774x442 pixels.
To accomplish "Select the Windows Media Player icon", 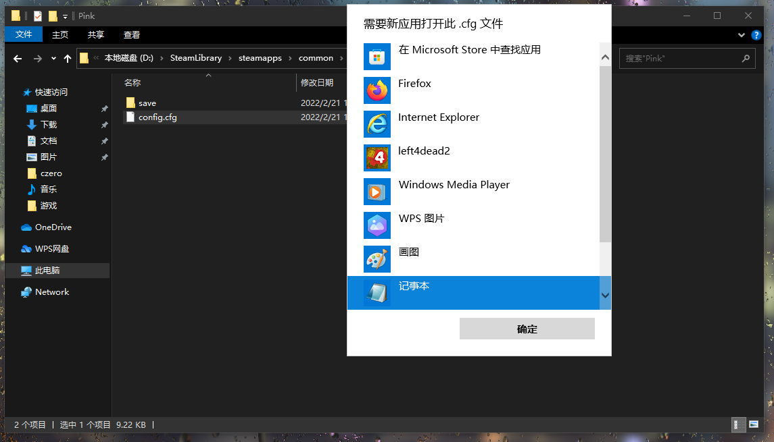I will pyautogui.click(x=377, y=192).
